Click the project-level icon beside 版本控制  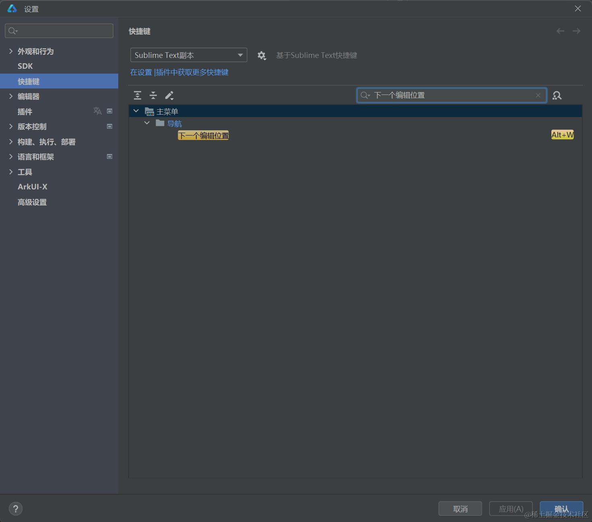(109, 126)
